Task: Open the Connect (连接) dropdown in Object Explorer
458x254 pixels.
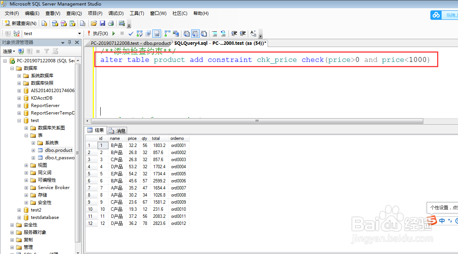Action: [9, 51]
